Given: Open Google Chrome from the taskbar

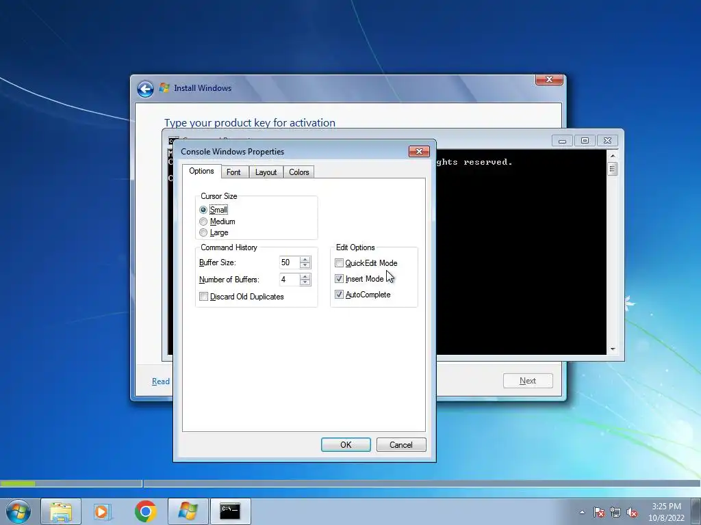Looking at the screenshot, I should point(145,511).
